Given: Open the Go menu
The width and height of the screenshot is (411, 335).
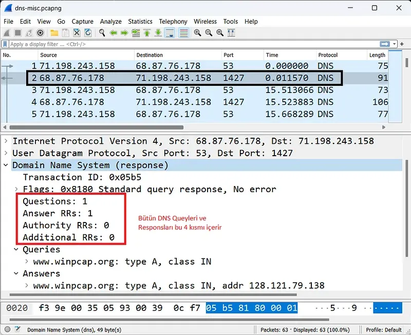Looking at the screenshot, I should click(61, 22).
